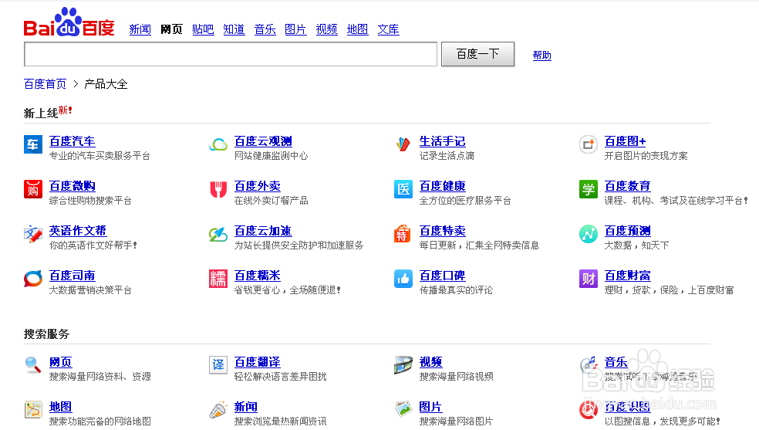Click the 网页 magnifying glass icon

33,364
